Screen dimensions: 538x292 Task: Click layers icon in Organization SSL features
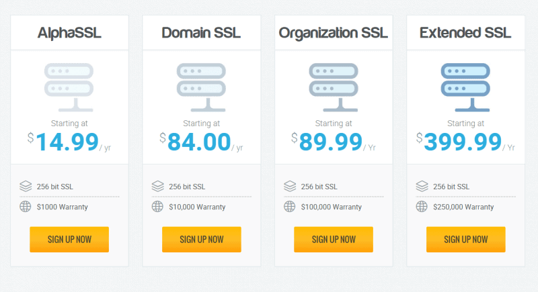(x=290, y=186)
